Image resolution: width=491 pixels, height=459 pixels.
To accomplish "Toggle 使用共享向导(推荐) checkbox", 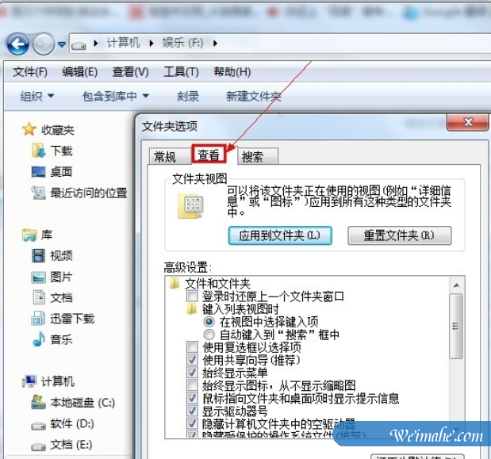I will (x=192, y=360).
